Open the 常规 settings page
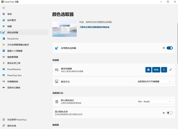This screenshot has height=129, width=178. point(24,14)
